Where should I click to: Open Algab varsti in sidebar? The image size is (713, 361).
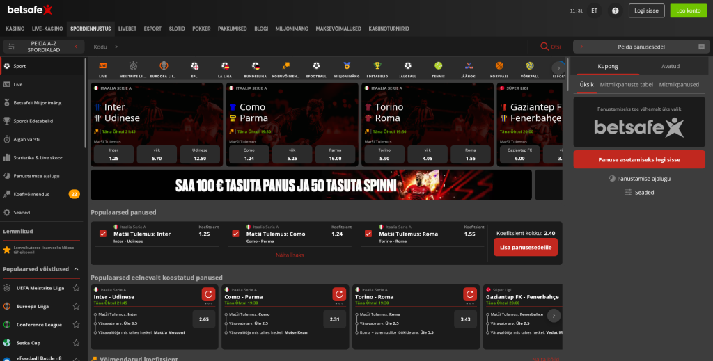[x=26, y=139]
